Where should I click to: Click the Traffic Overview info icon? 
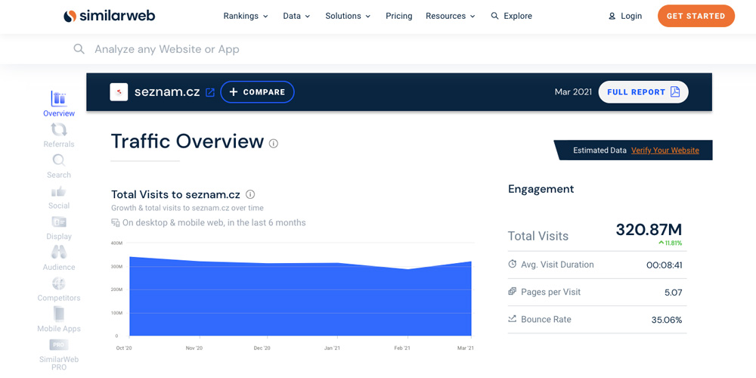tap(274, 143)
